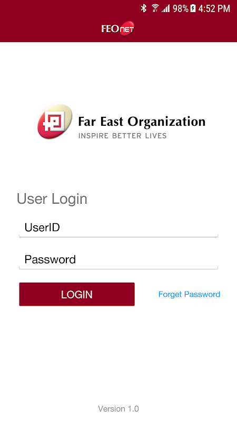Tap the User Login heading

pos(52,199)
